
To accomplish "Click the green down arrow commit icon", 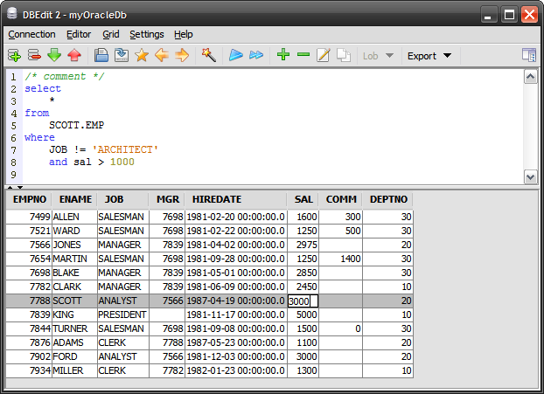I will [x=54, y=55].
